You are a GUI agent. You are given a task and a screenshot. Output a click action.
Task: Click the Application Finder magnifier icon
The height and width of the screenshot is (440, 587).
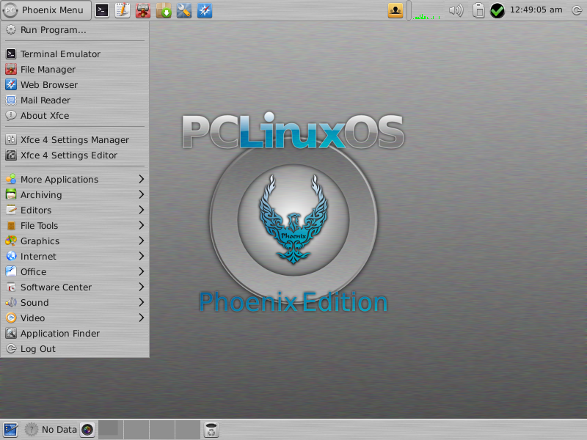pos(11,333)
